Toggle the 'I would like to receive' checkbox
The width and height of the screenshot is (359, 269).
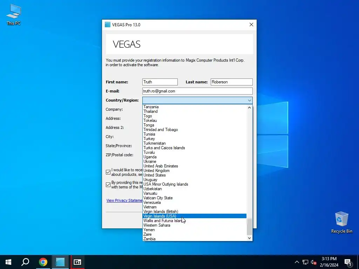pos(108,172)
